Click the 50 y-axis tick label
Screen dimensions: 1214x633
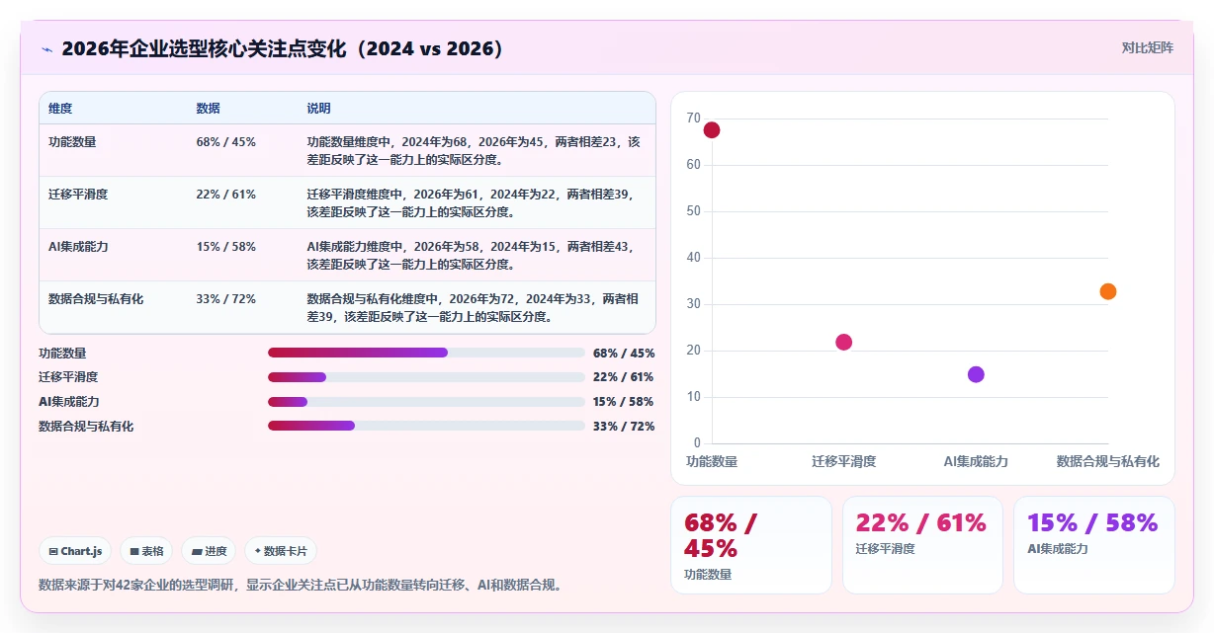coord(693,210)
